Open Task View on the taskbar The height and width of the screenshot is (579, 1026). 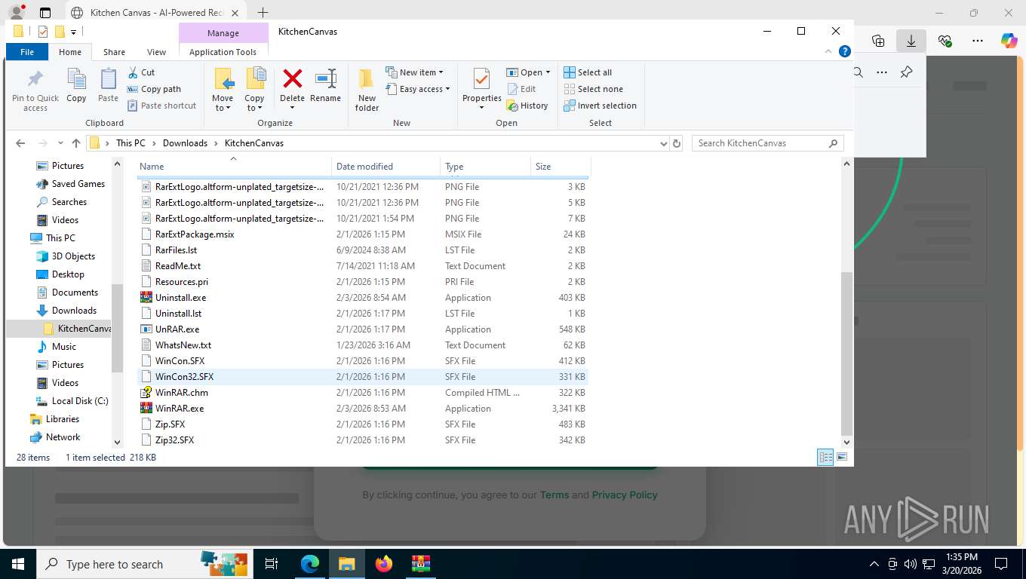272,563
